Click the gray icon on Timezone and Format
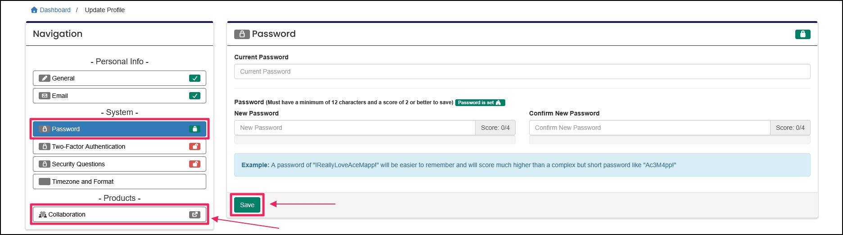 click(44, 182)
